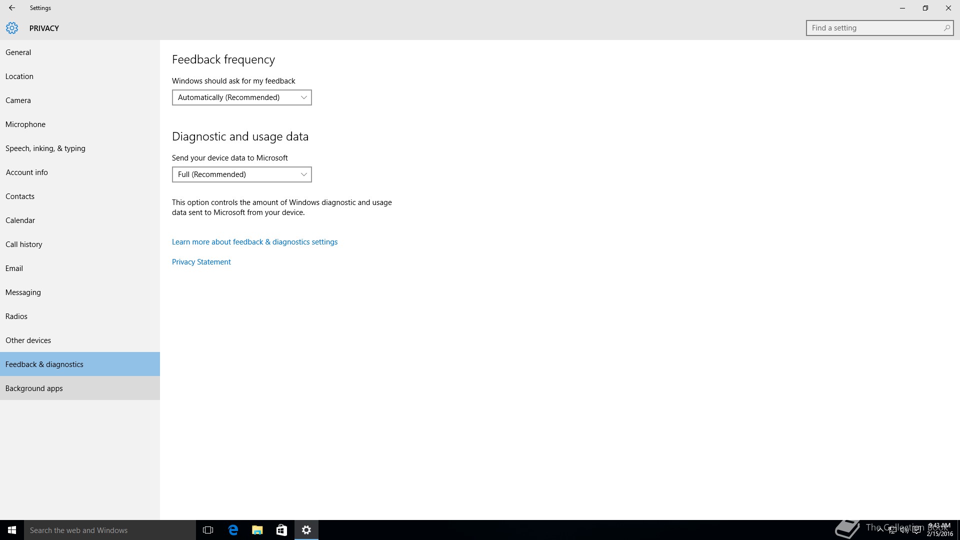Select the Location privacy category

[x=19, y=76]
